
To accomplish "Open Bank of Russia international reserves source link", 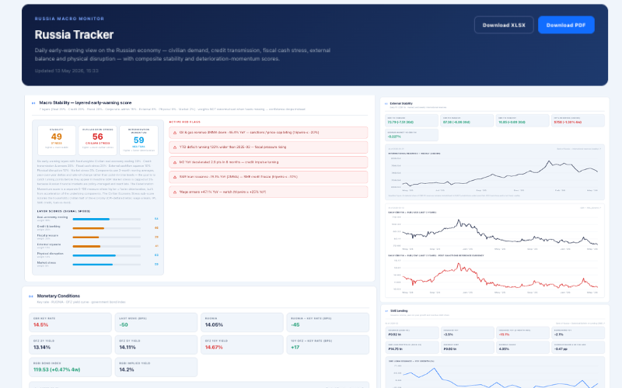I will [578, 149].
